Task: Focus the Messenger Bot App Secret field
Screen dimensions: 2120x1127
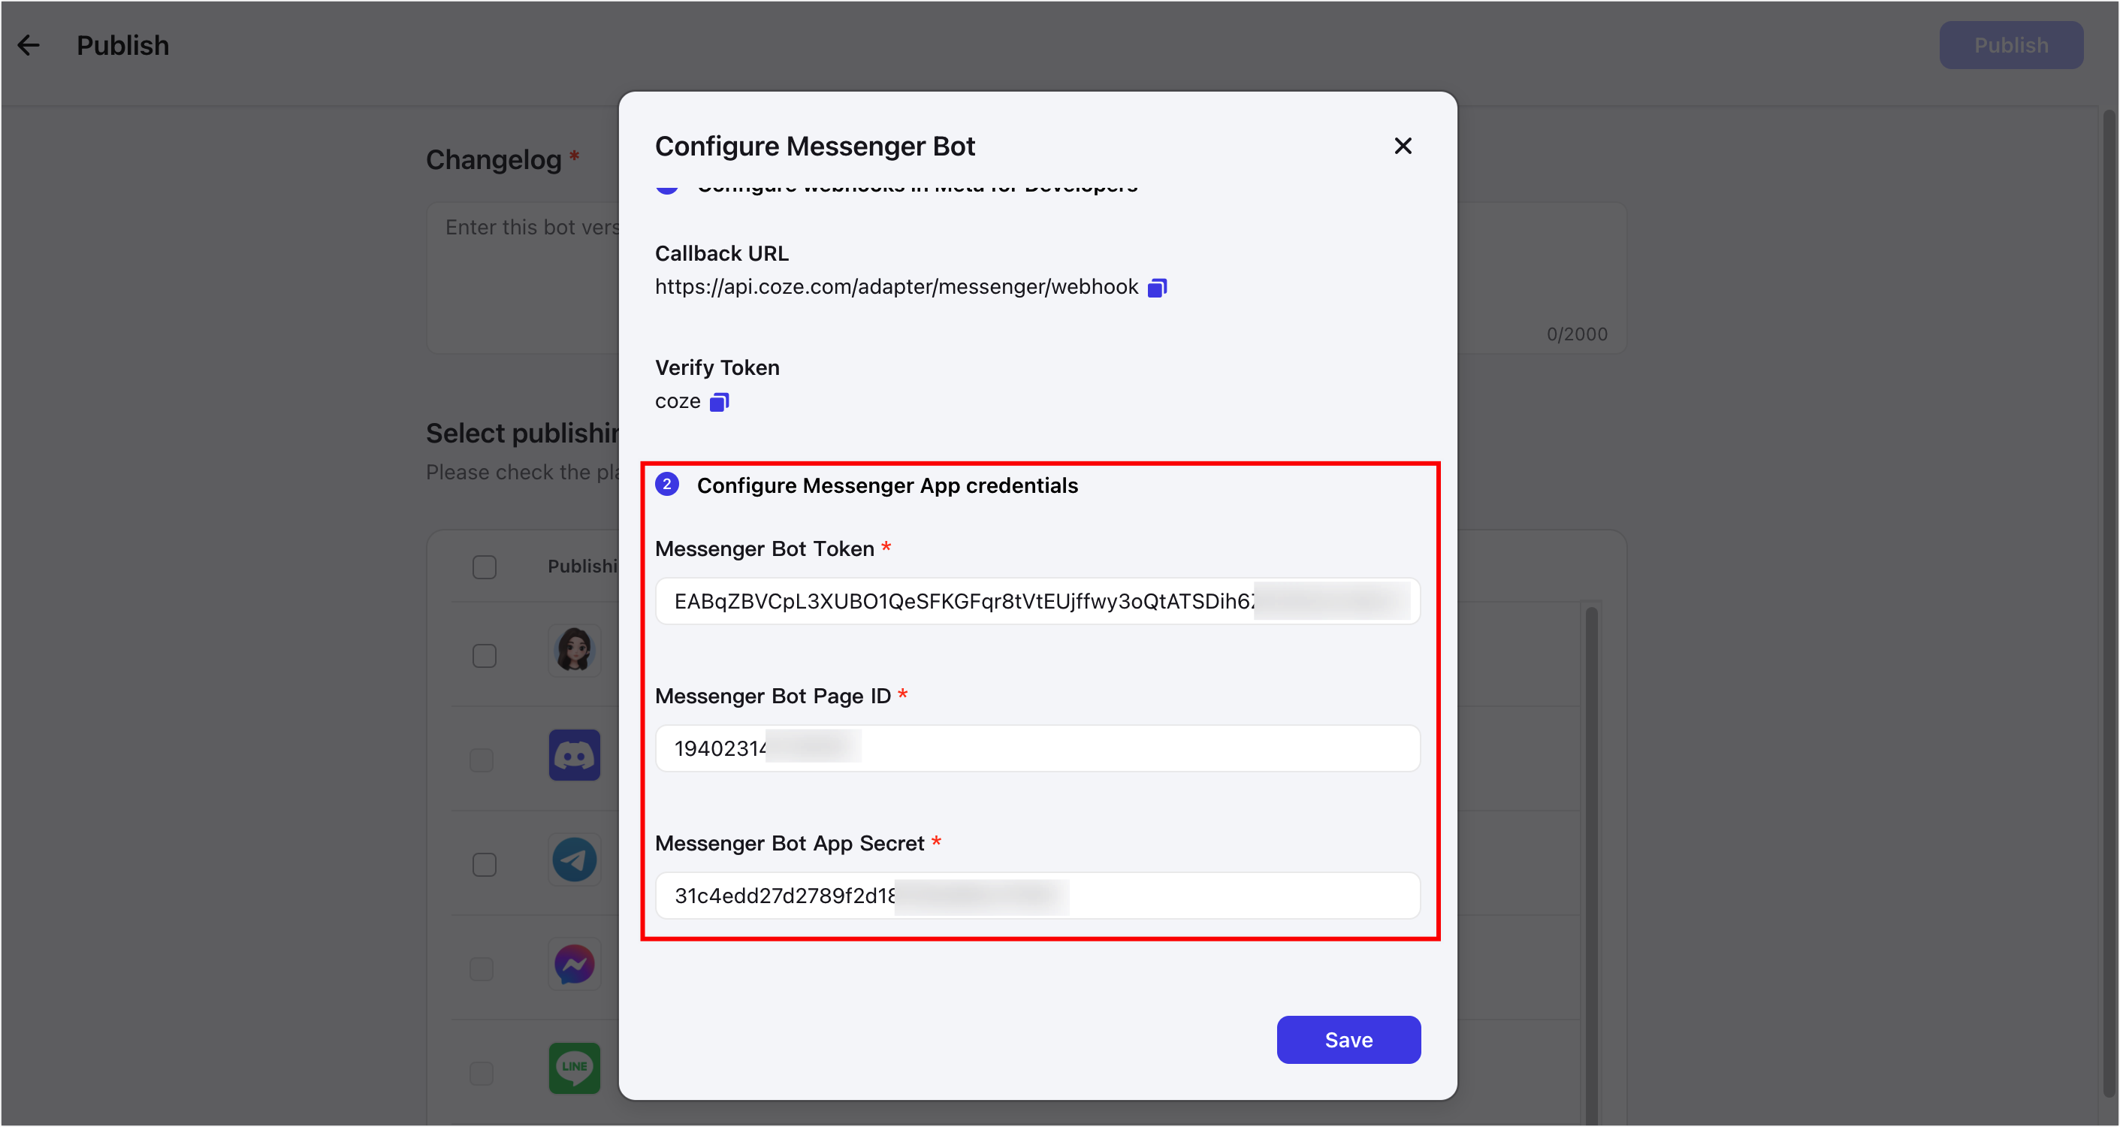Action: tap(1037, 896)
